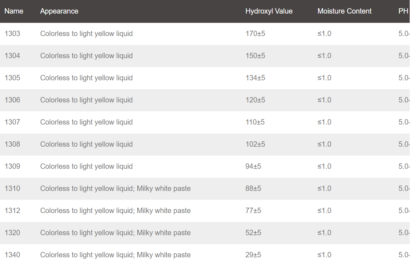Click hydroxyl value 52±5
This screenshot has height=263, width=410.
pos(253,233)
